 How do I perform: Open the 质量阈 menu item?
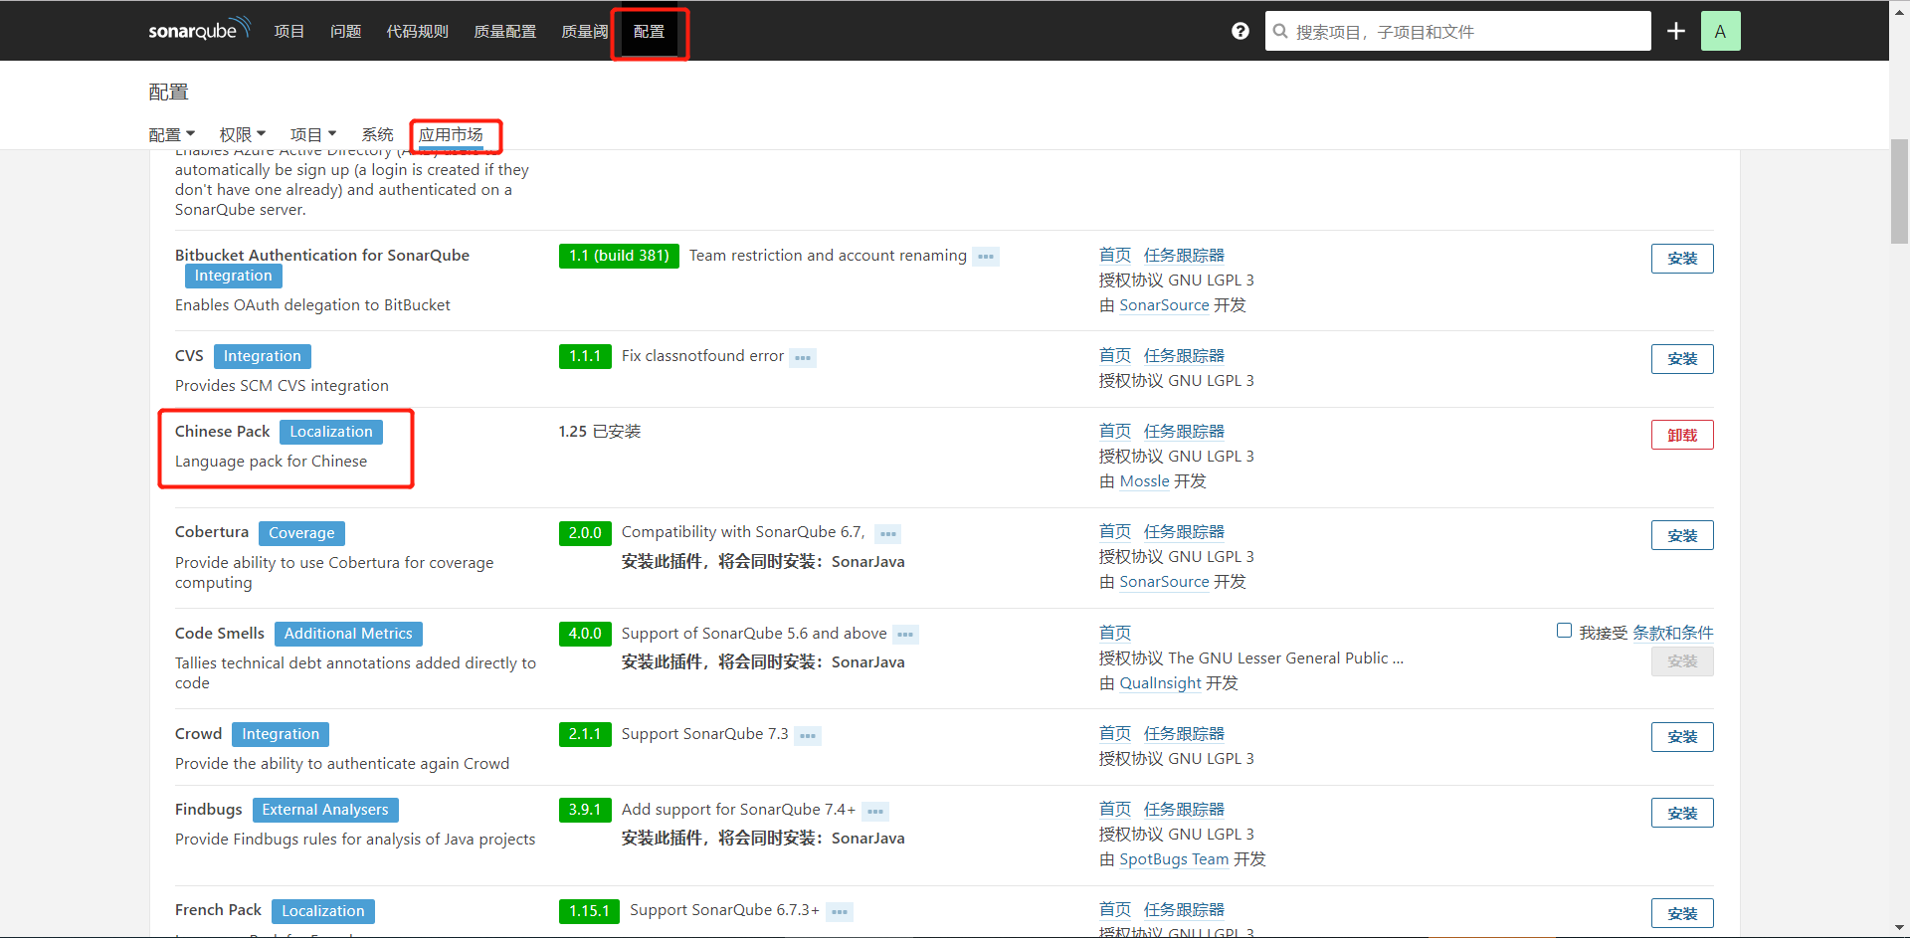(x=584, y=31)
